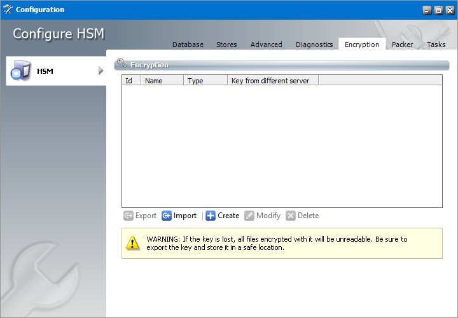Open the Advanced tab
The width and height of the screenshot is (458, 318).
coord(266,45)
